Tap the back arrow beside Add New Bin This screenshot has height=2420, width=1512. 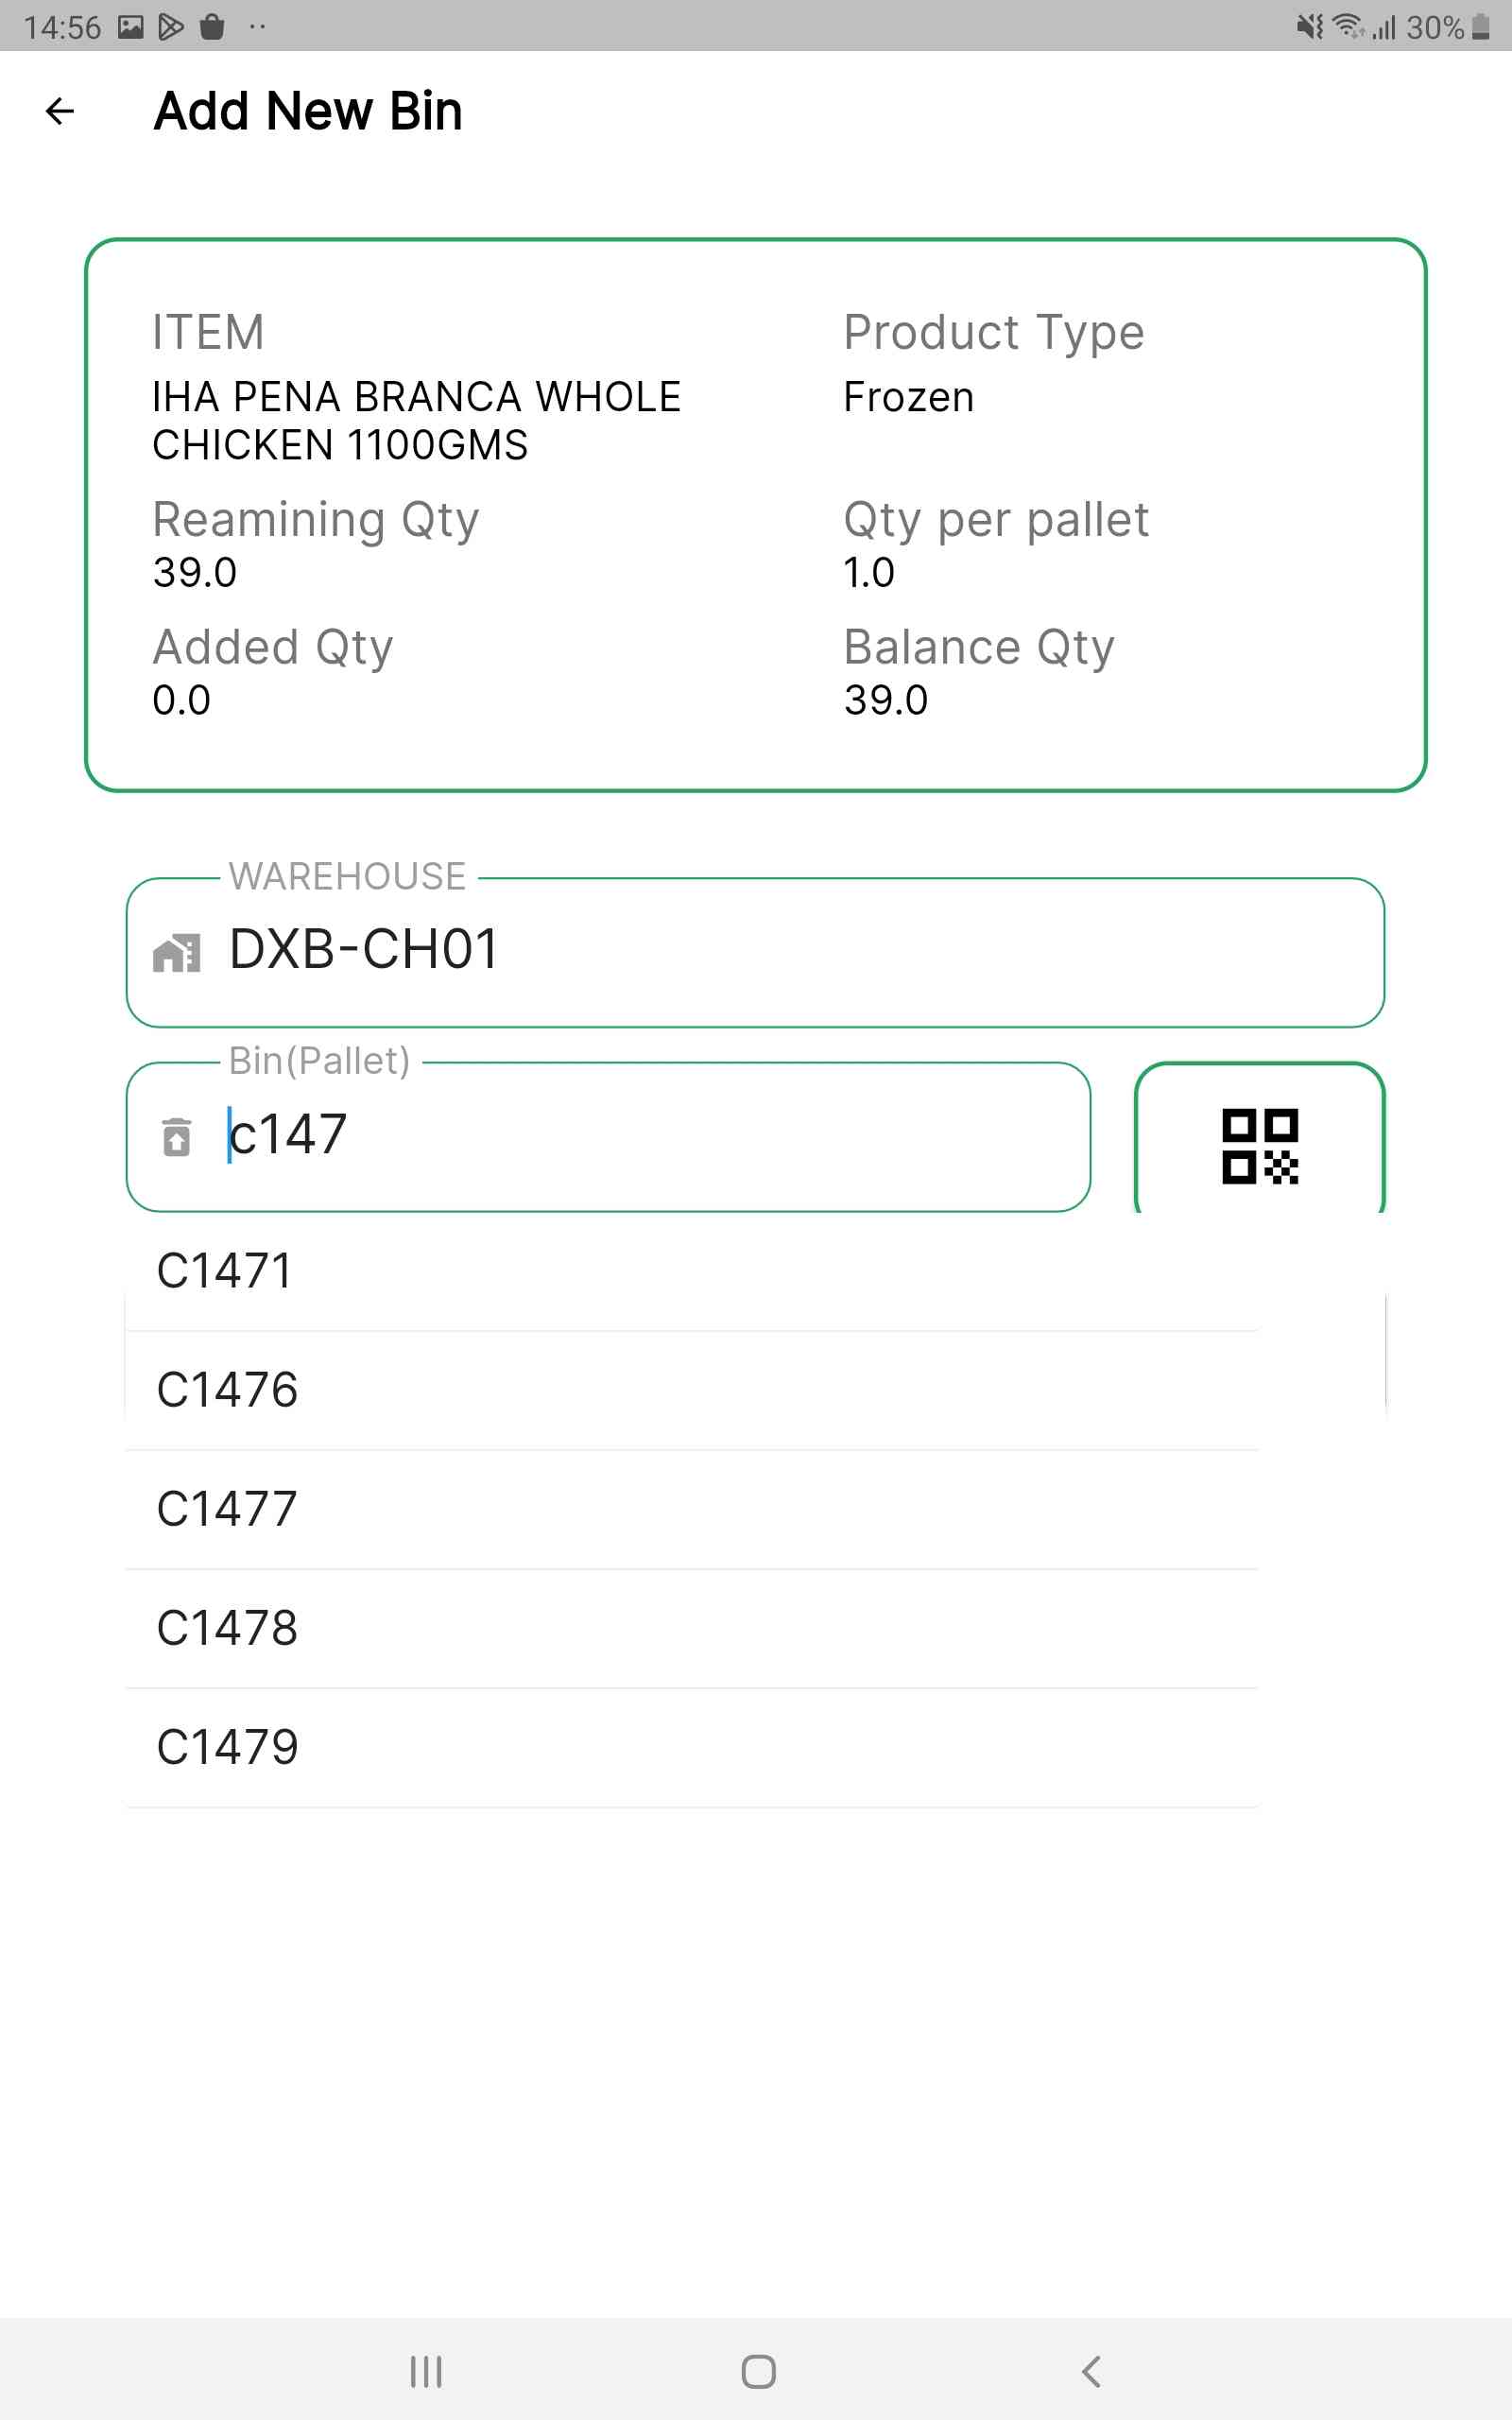pyautogui.click(x=60, y=111)
